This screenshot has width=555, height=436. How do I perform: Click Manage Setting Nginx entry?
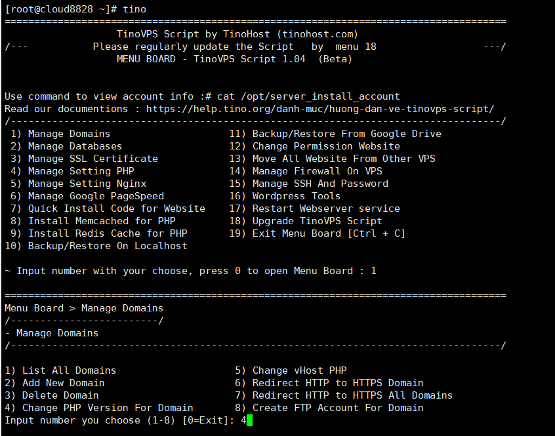click(x=78, y=184)
